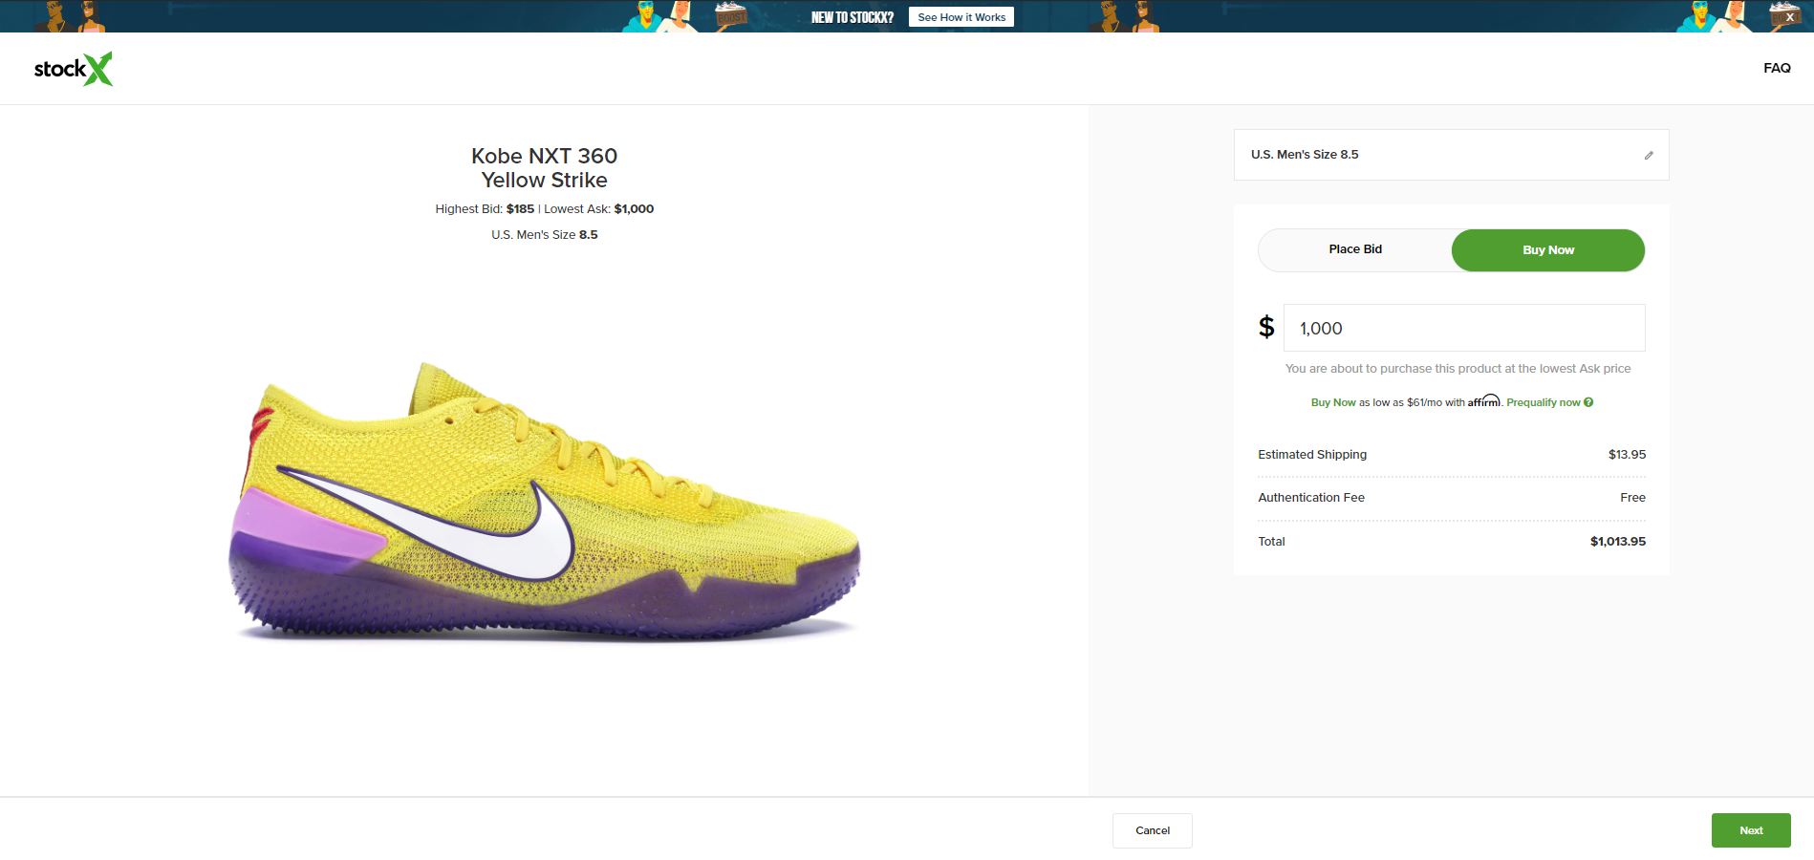Image resolution: width=1814 pixels, height=860 pixels.
Task: Open the U.S. Men's Size 8.5 selector
Action: click(1451, 155)
